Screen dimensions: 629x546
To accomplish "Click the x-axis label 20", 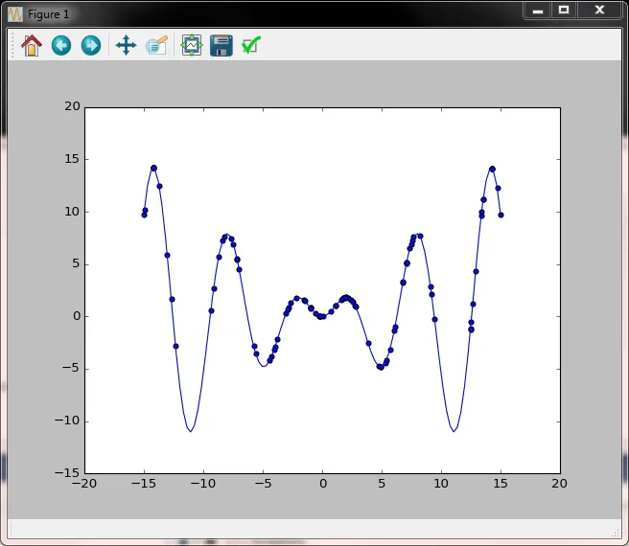I will pos(560,484).
